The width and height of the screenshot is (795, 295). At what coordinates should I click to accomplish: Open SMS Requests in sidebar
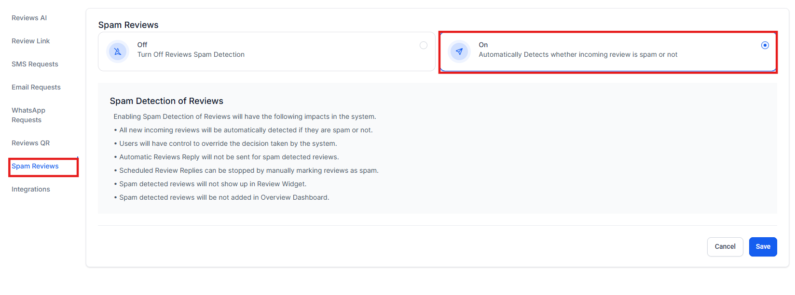click(x=35, y=64)
